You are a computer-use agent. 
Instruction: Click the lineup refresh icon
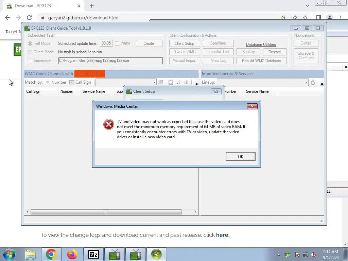(x=313, y=83)
